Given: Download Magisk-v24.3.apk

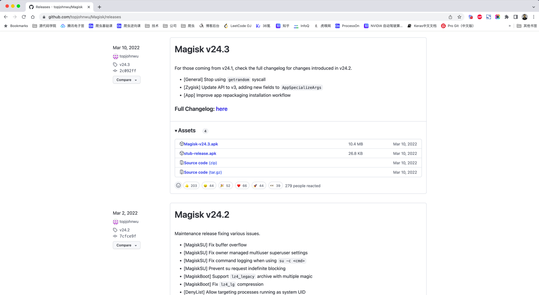Looking at the screenshot, I should (201, 144).
